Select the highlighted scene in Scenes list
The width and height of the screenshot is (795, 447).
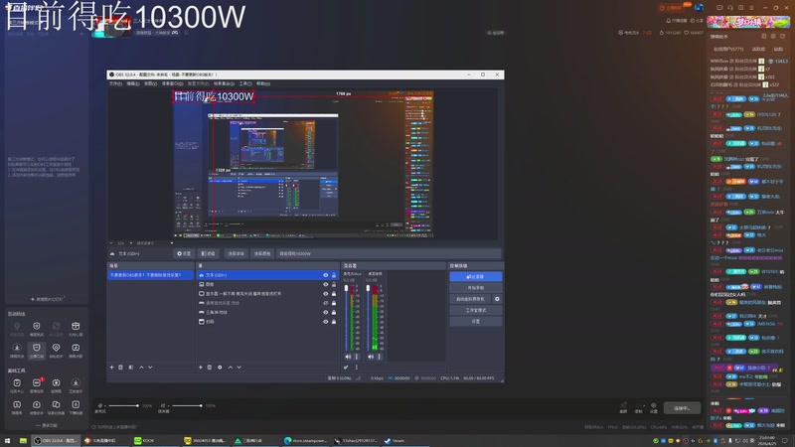151,275
